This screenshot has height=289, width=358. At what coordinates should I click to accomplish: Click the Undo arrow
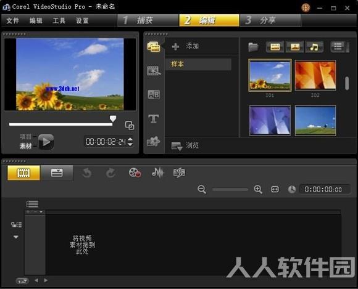pos(87,173)
